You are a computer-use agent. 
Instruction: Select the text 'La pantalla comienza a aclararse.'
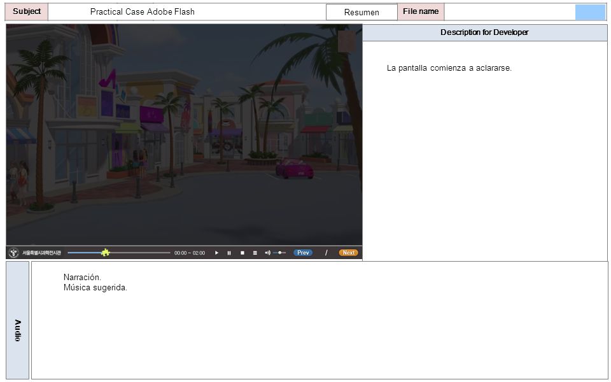(x=449, y=68)
